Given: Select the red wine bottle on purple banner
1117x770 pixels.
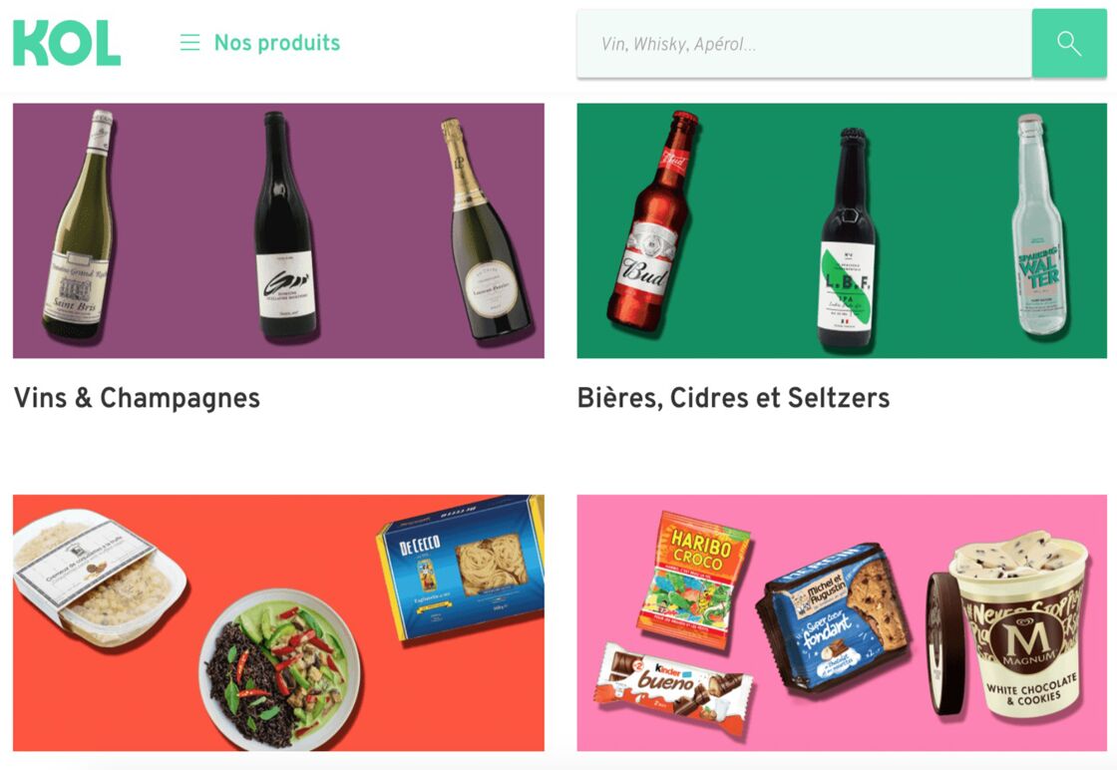Looking at the screenshot, I should 285,224.
